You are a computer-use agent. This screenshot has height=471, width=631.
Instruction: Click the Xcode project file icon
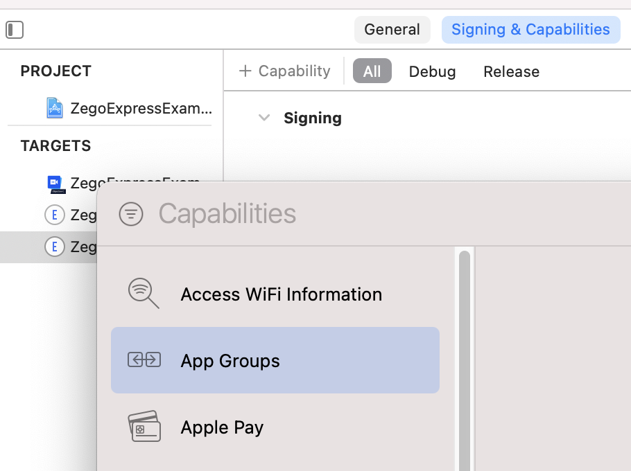pos(54,108)
